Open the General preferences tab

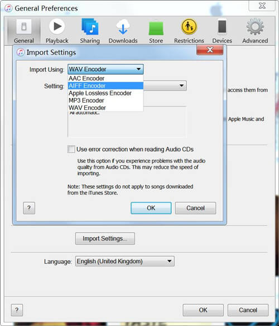[23, 31]
